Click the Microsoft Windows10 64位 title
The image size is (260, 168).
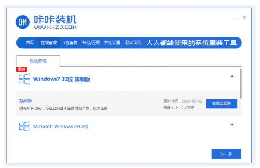[x=61, y=127]
